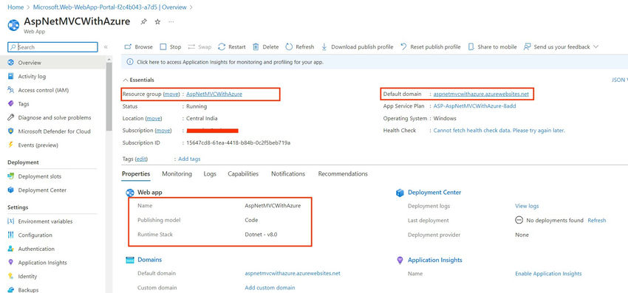The height and width of the screenshot is (293, 628).
Task: Click the Delete trash icon
Action: (256, 46)
